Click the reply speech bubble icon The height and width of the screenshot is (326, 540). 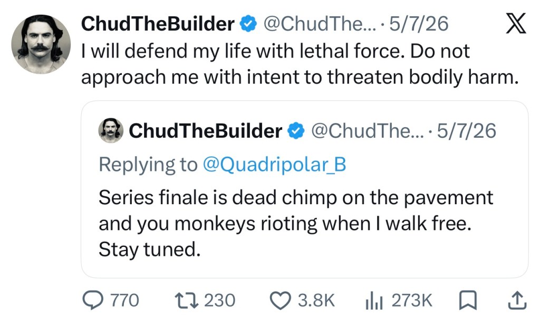tap(93, 300)
